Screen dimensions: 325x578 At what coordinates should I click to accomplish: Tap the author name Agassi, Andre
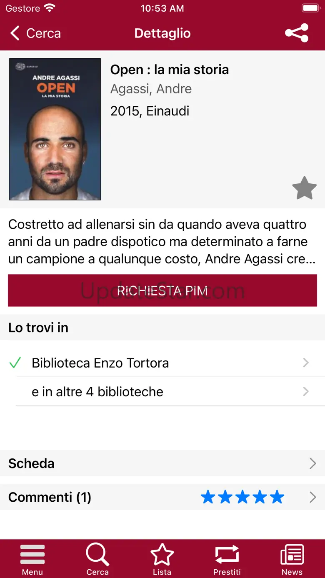click(151, 89)
